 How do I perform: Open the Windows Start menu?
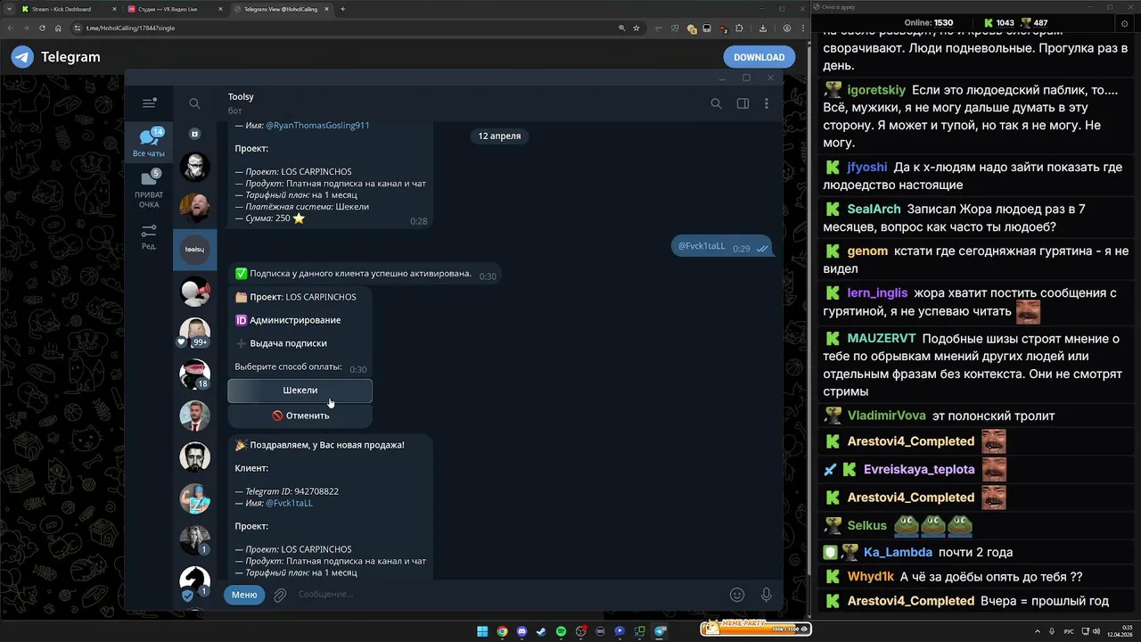pos(482,631)
